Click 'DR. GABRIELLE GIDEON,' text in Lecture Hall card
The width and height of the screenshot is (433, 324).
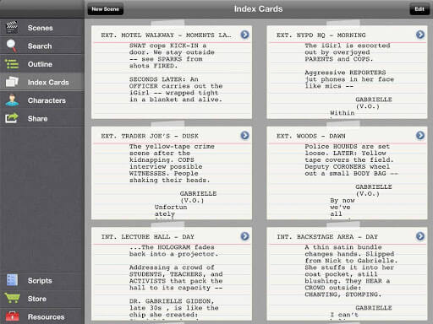pyautogui.click(x=172, y=301)
